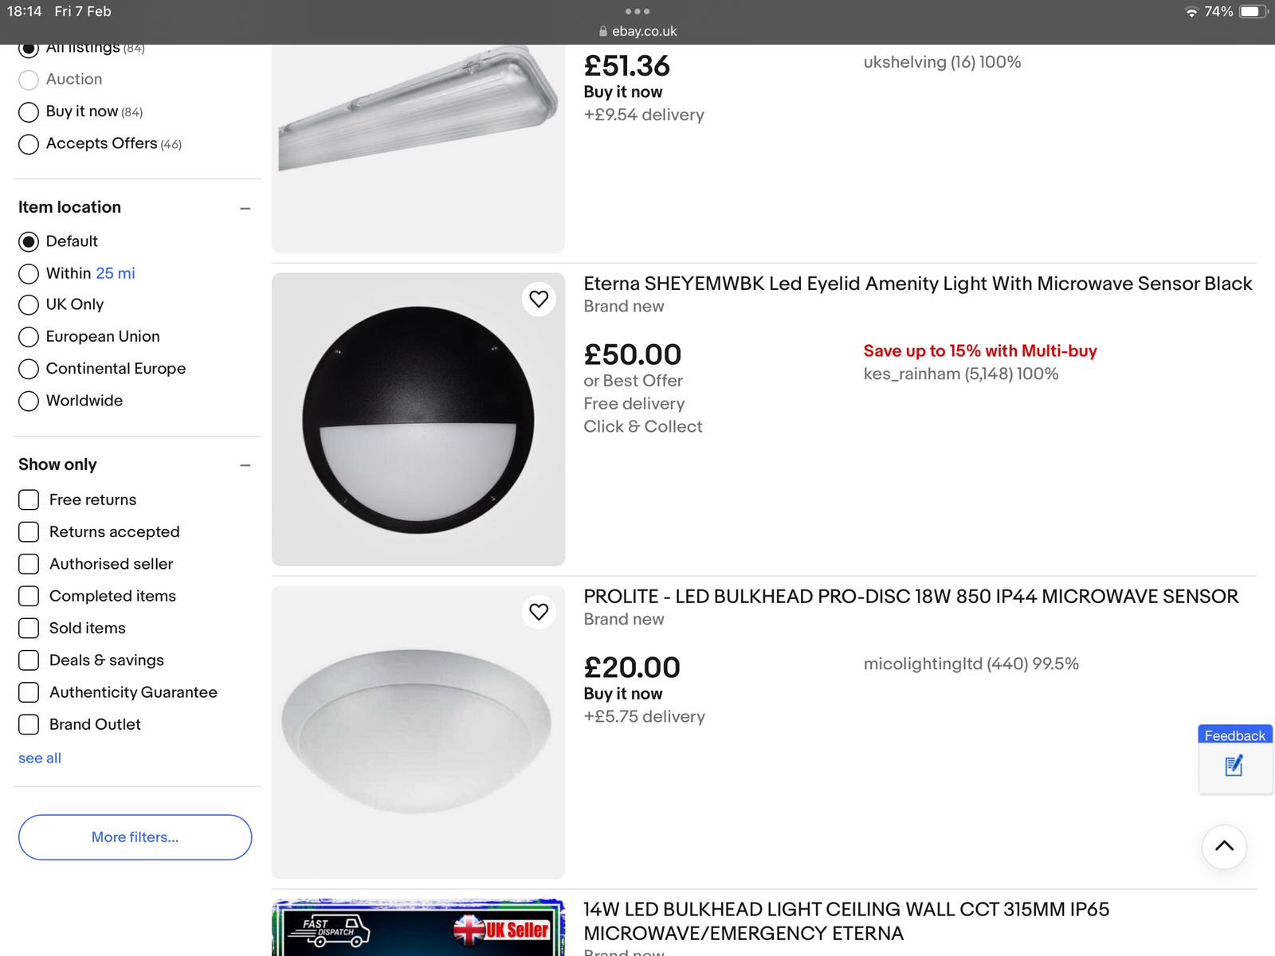Tap the padlock icon beside ebay.co.uk
Image resolution: width=1275 pixels, height=956 pixels.
[603, 31]
